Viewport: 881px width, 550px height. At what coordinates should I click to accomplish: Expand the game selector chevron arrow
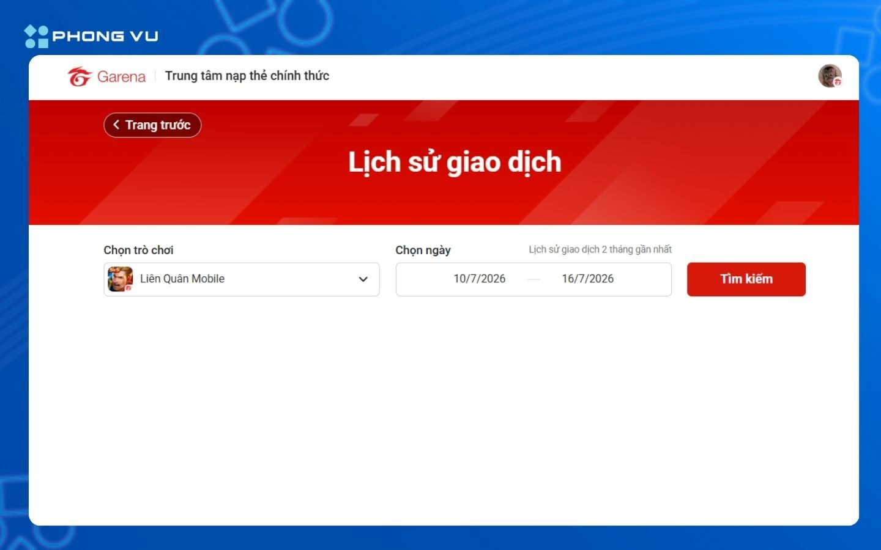(x=363, y=279)
